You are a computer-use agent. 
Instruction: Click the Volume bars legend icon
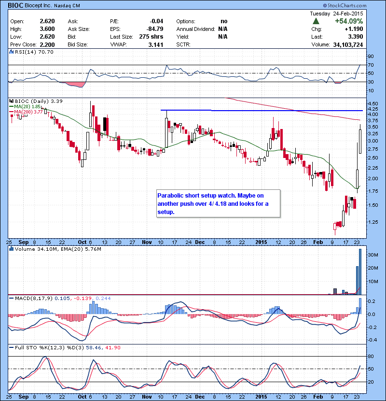(11, 249)
